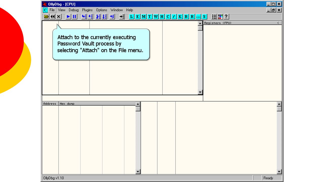Click the Restart program rewind icon
The width and height of the screenshot is (324, 182).
pyautogui.click(x=53, y=17)
